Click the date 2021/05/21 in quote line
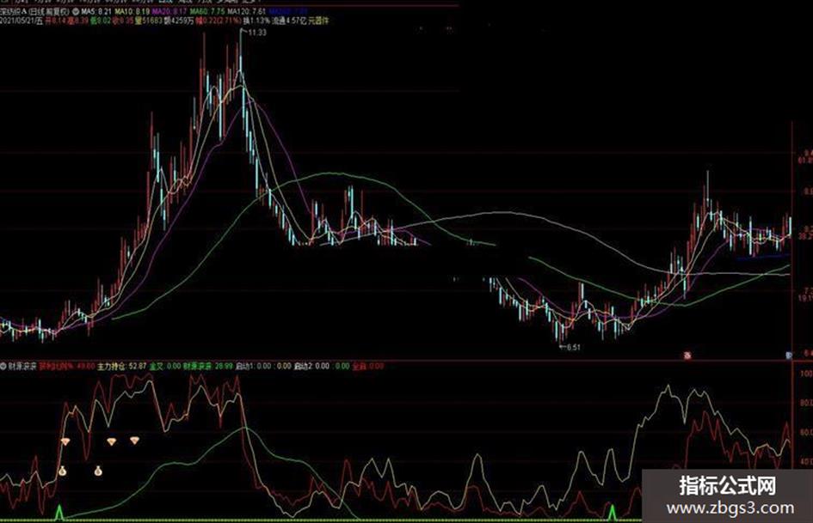 coord(17,21)
